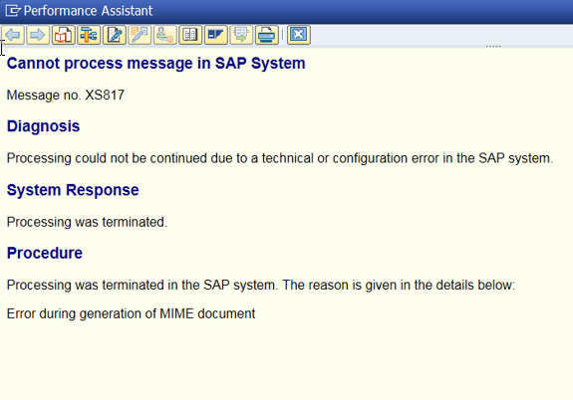The image size is (573, 400).
Task: Click 'Error during generation of MIME document' line
Action: point(132,313)
